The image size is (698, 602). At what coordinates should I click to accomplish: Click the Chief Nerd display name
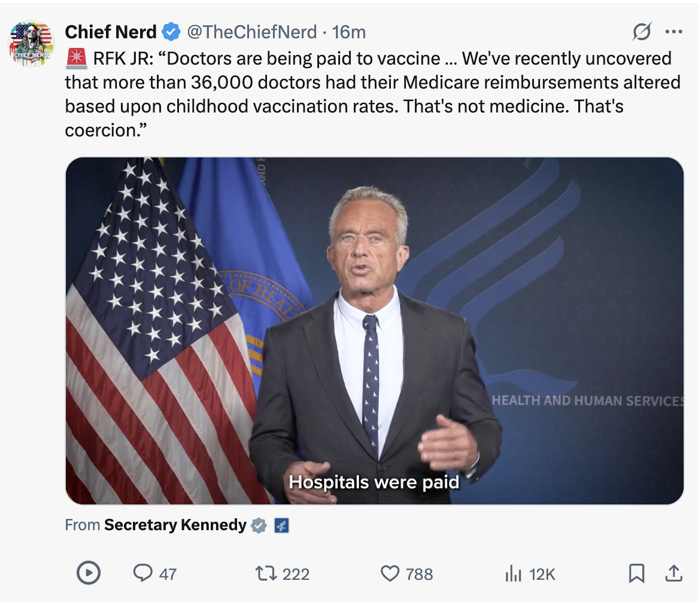click(110, 32)
